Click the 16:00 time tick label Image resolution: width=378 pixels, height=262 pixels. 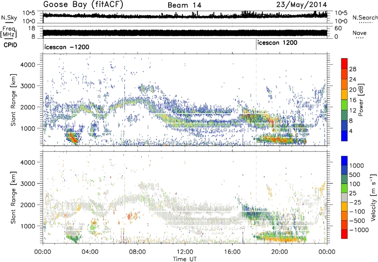pyautogui.click(x=232, y=252)
